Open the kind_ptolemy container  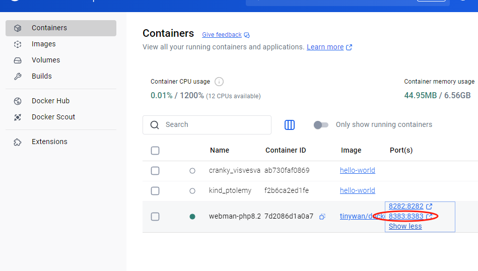pos(230,190)
